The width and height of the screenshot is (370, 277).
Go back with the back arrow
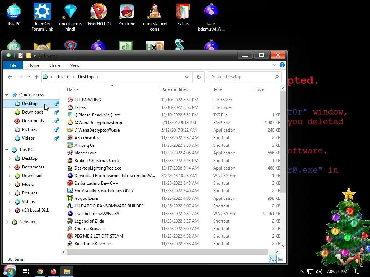(10, 77)
